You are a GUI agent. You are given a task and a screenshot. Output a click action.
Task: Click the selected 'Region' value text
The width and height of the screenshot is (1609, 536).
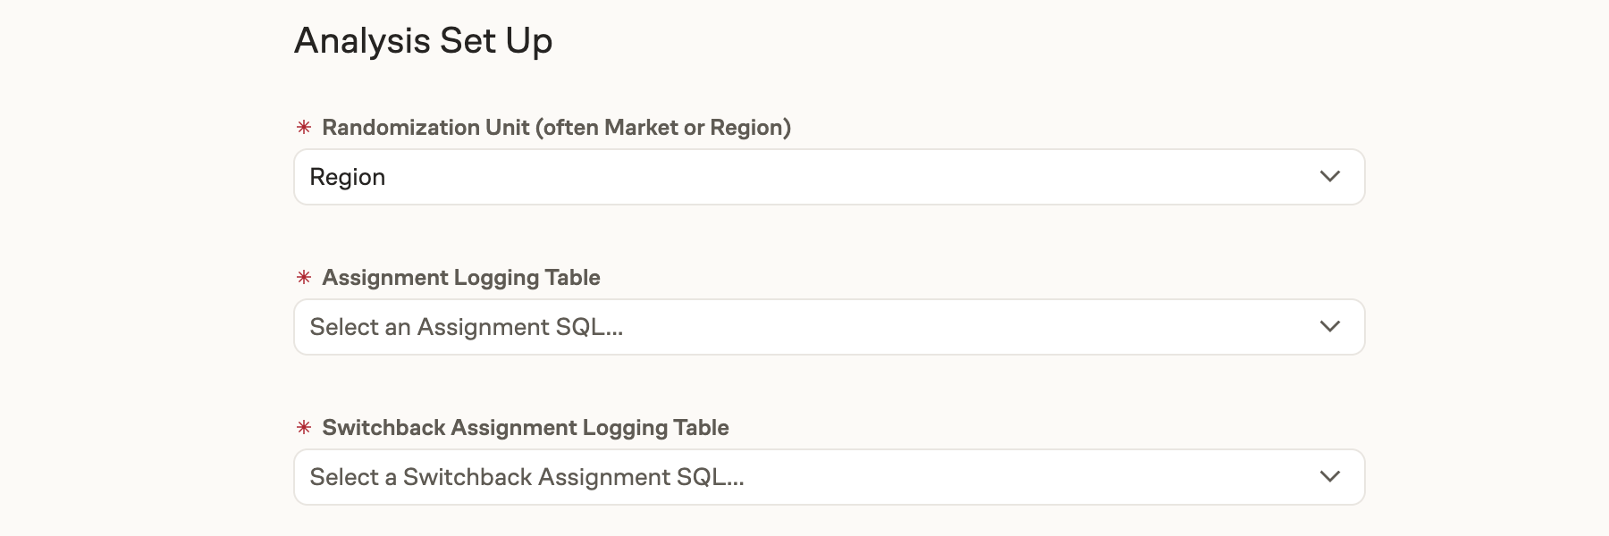(x=347, y=177)
